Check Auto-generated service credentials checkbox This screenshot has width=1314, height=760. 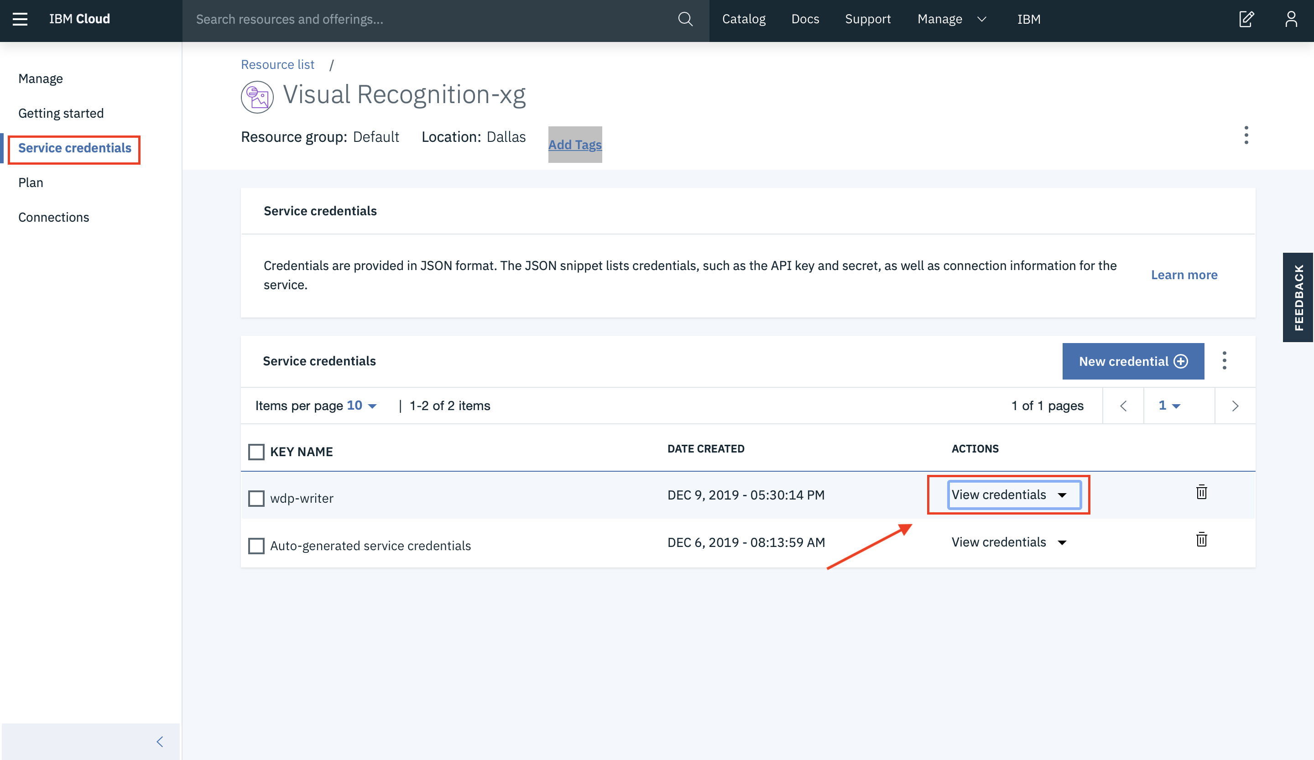pyautogui.click(x=256, y=546)
